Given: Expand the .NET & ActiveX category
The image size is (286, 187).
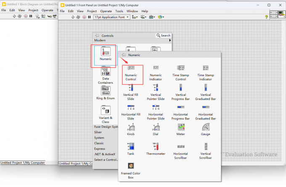Looking at the screenshot, I should pos(105,154).
